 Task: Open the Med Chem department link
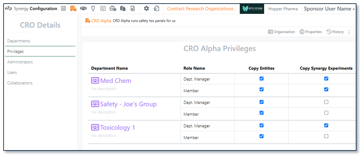(x=115, y=80)
